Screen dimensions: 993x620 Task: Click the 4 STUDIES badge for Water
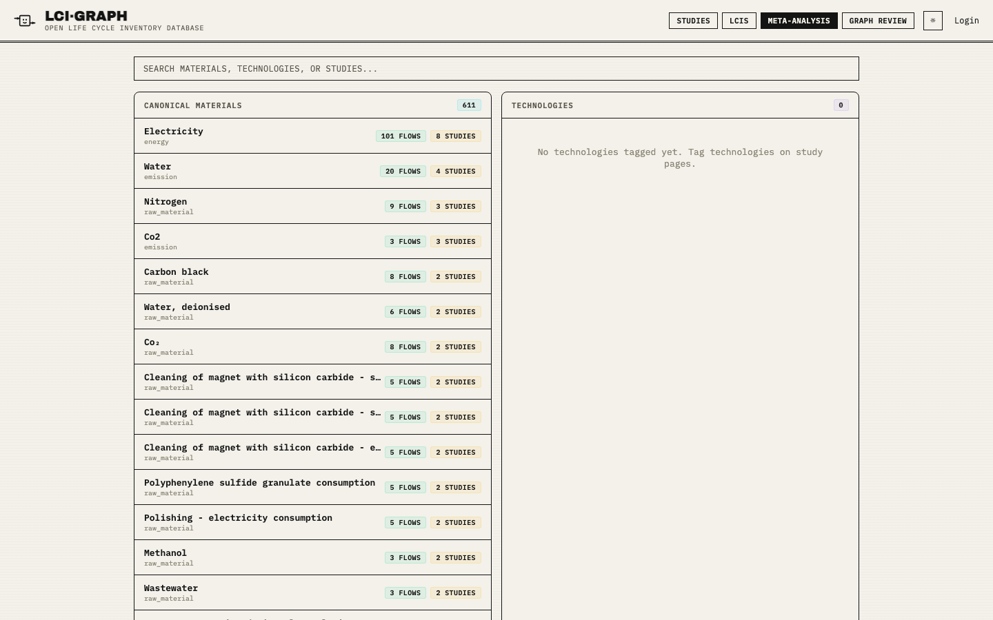click(x=456, y=172)
